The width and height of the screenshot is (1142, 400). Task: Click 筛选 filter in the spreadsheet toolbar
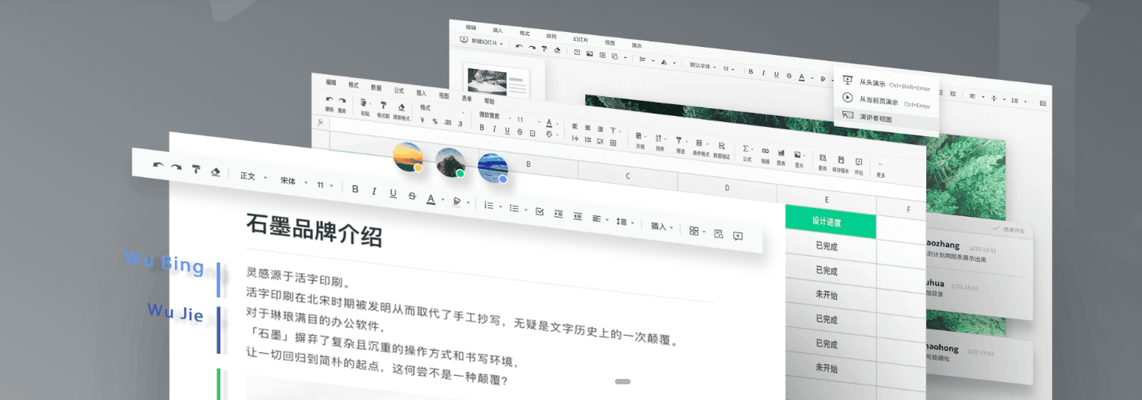coord(681,146)
